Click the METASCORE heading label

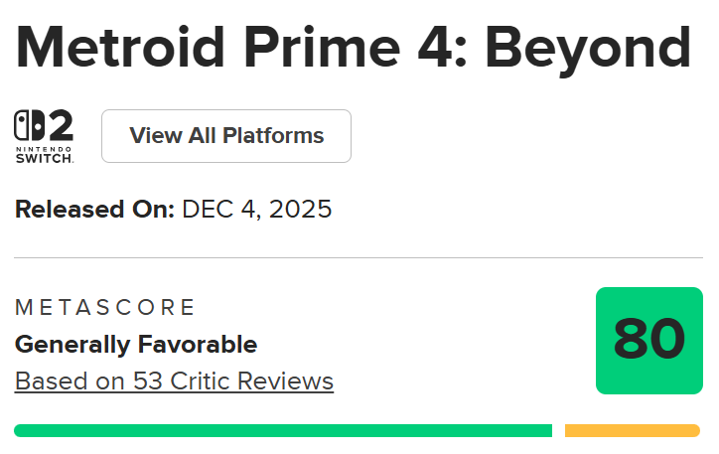click(x=105, y=308)
